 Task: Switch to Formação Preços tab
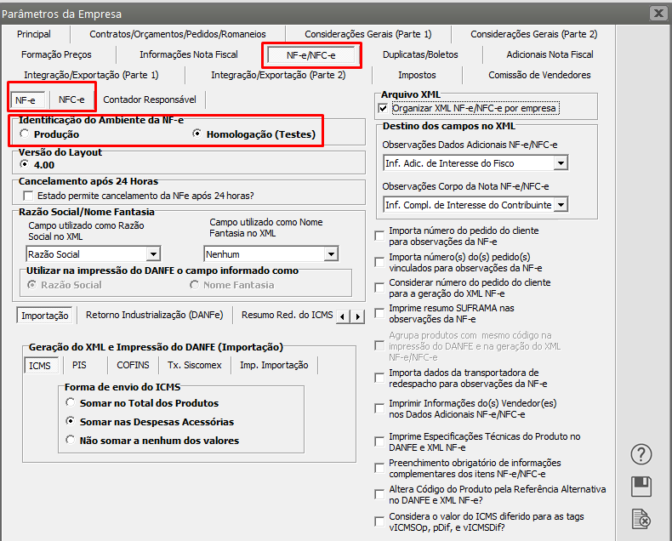[56, 55]
